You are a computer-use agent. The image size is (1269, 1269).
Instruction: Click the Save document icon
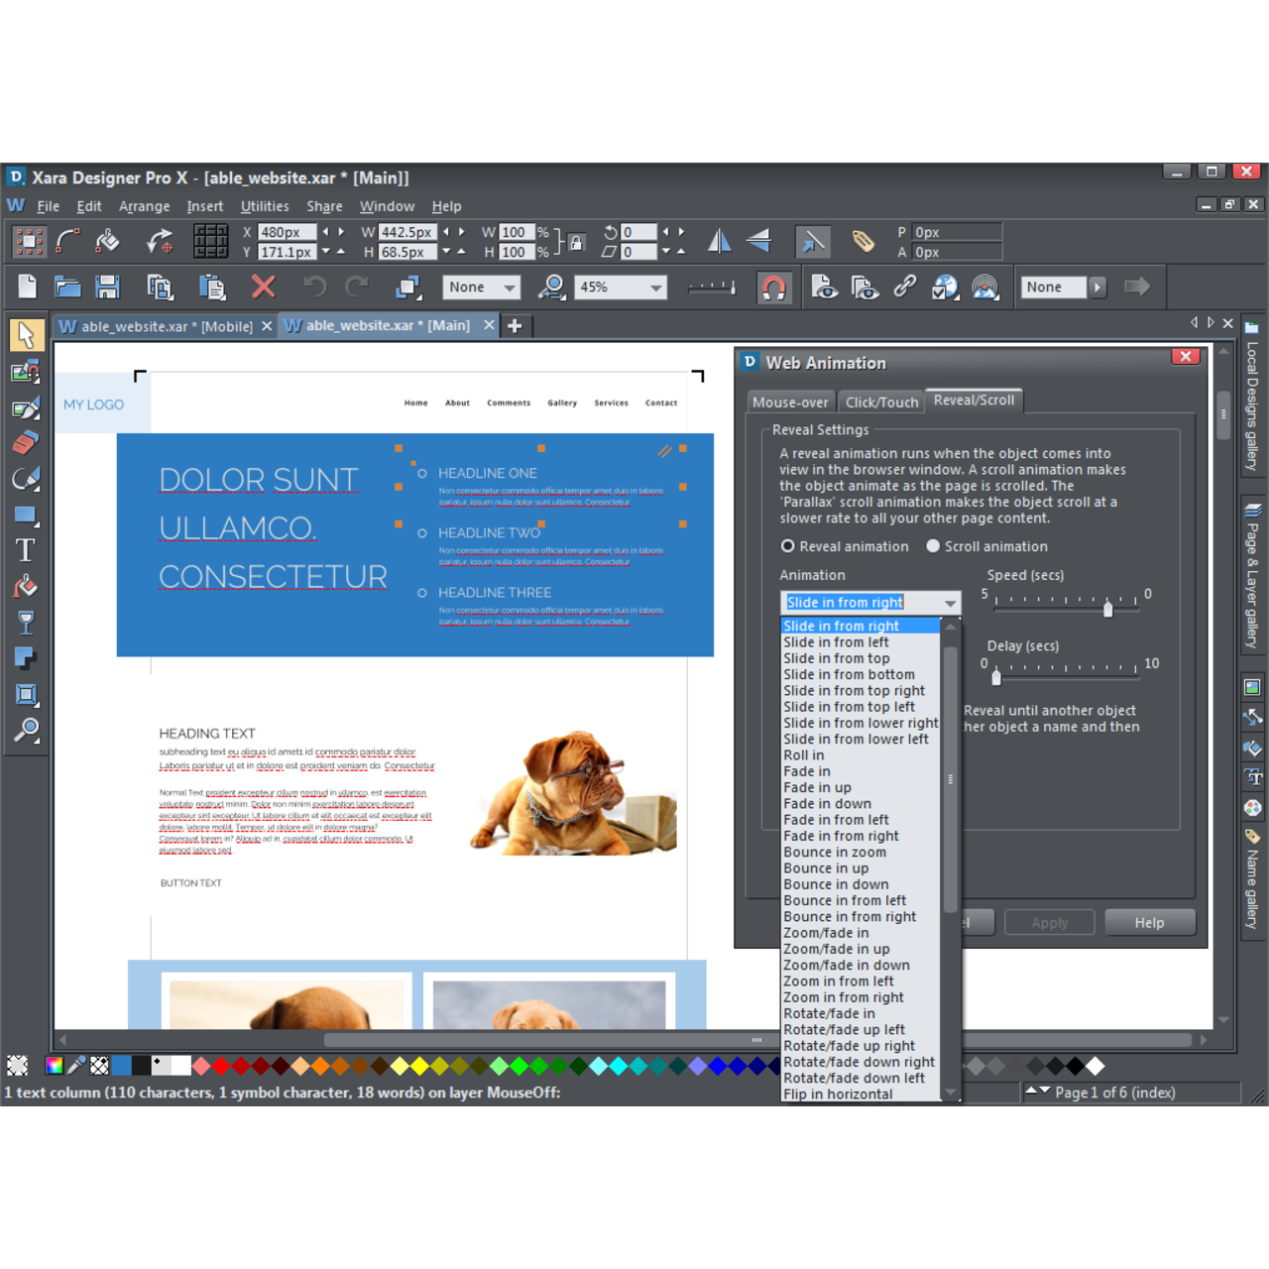pyautogui.click(x=107, y=288)
